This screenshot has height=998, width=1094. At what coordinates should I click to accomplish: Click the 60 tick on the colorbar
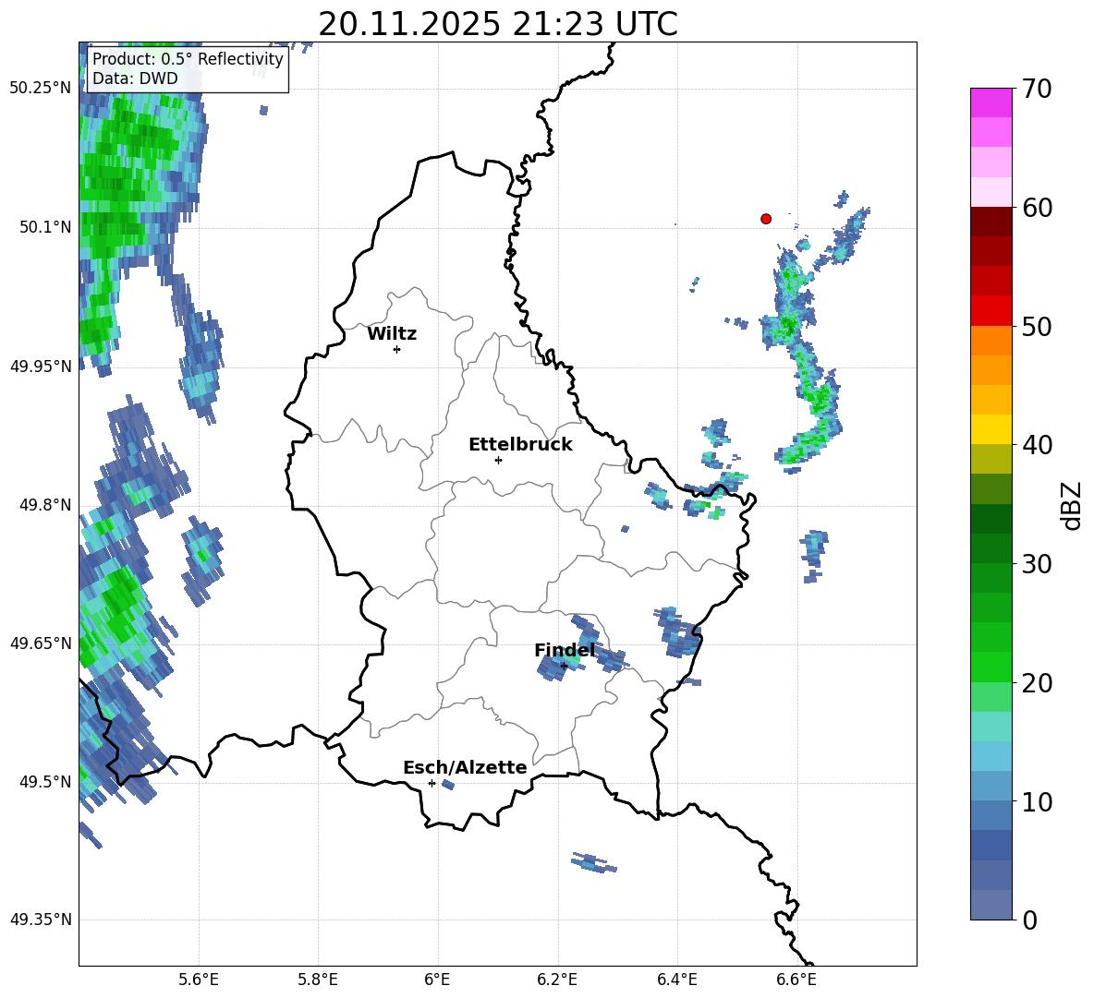[x=1037, y=208]
